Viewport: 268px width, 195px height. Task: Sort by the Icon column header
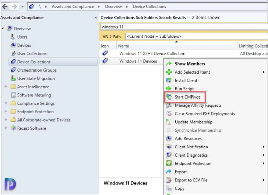(108, 46)
